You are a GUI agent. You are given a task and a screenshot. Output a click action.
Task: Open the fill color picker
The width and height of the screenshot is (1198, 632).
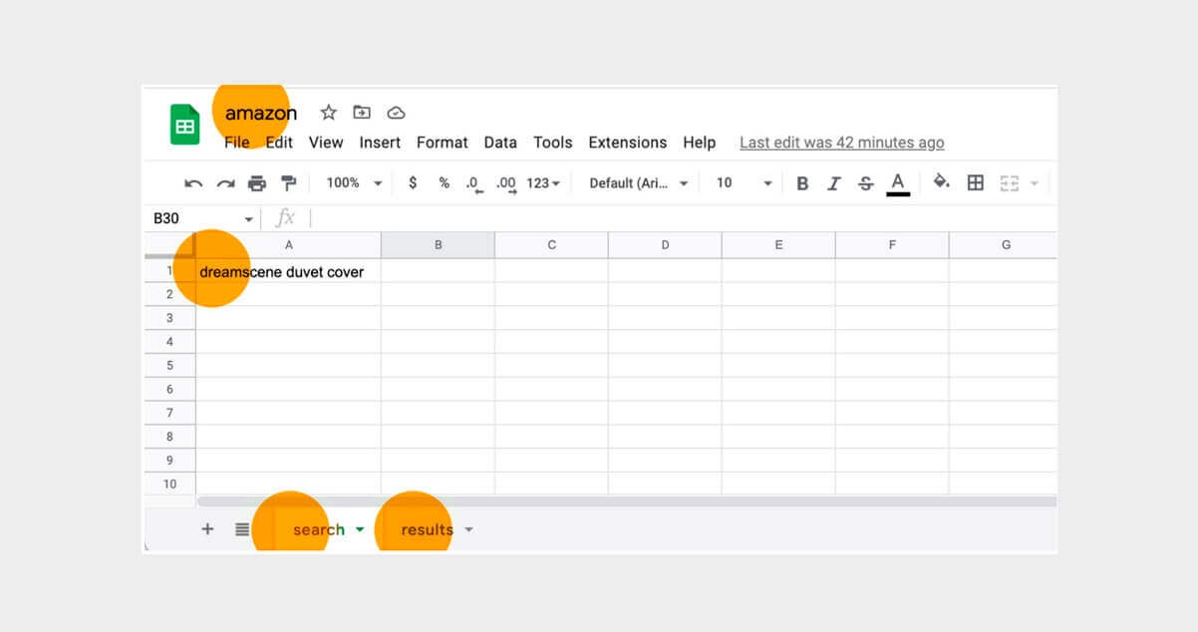click(x=941, y=182)
